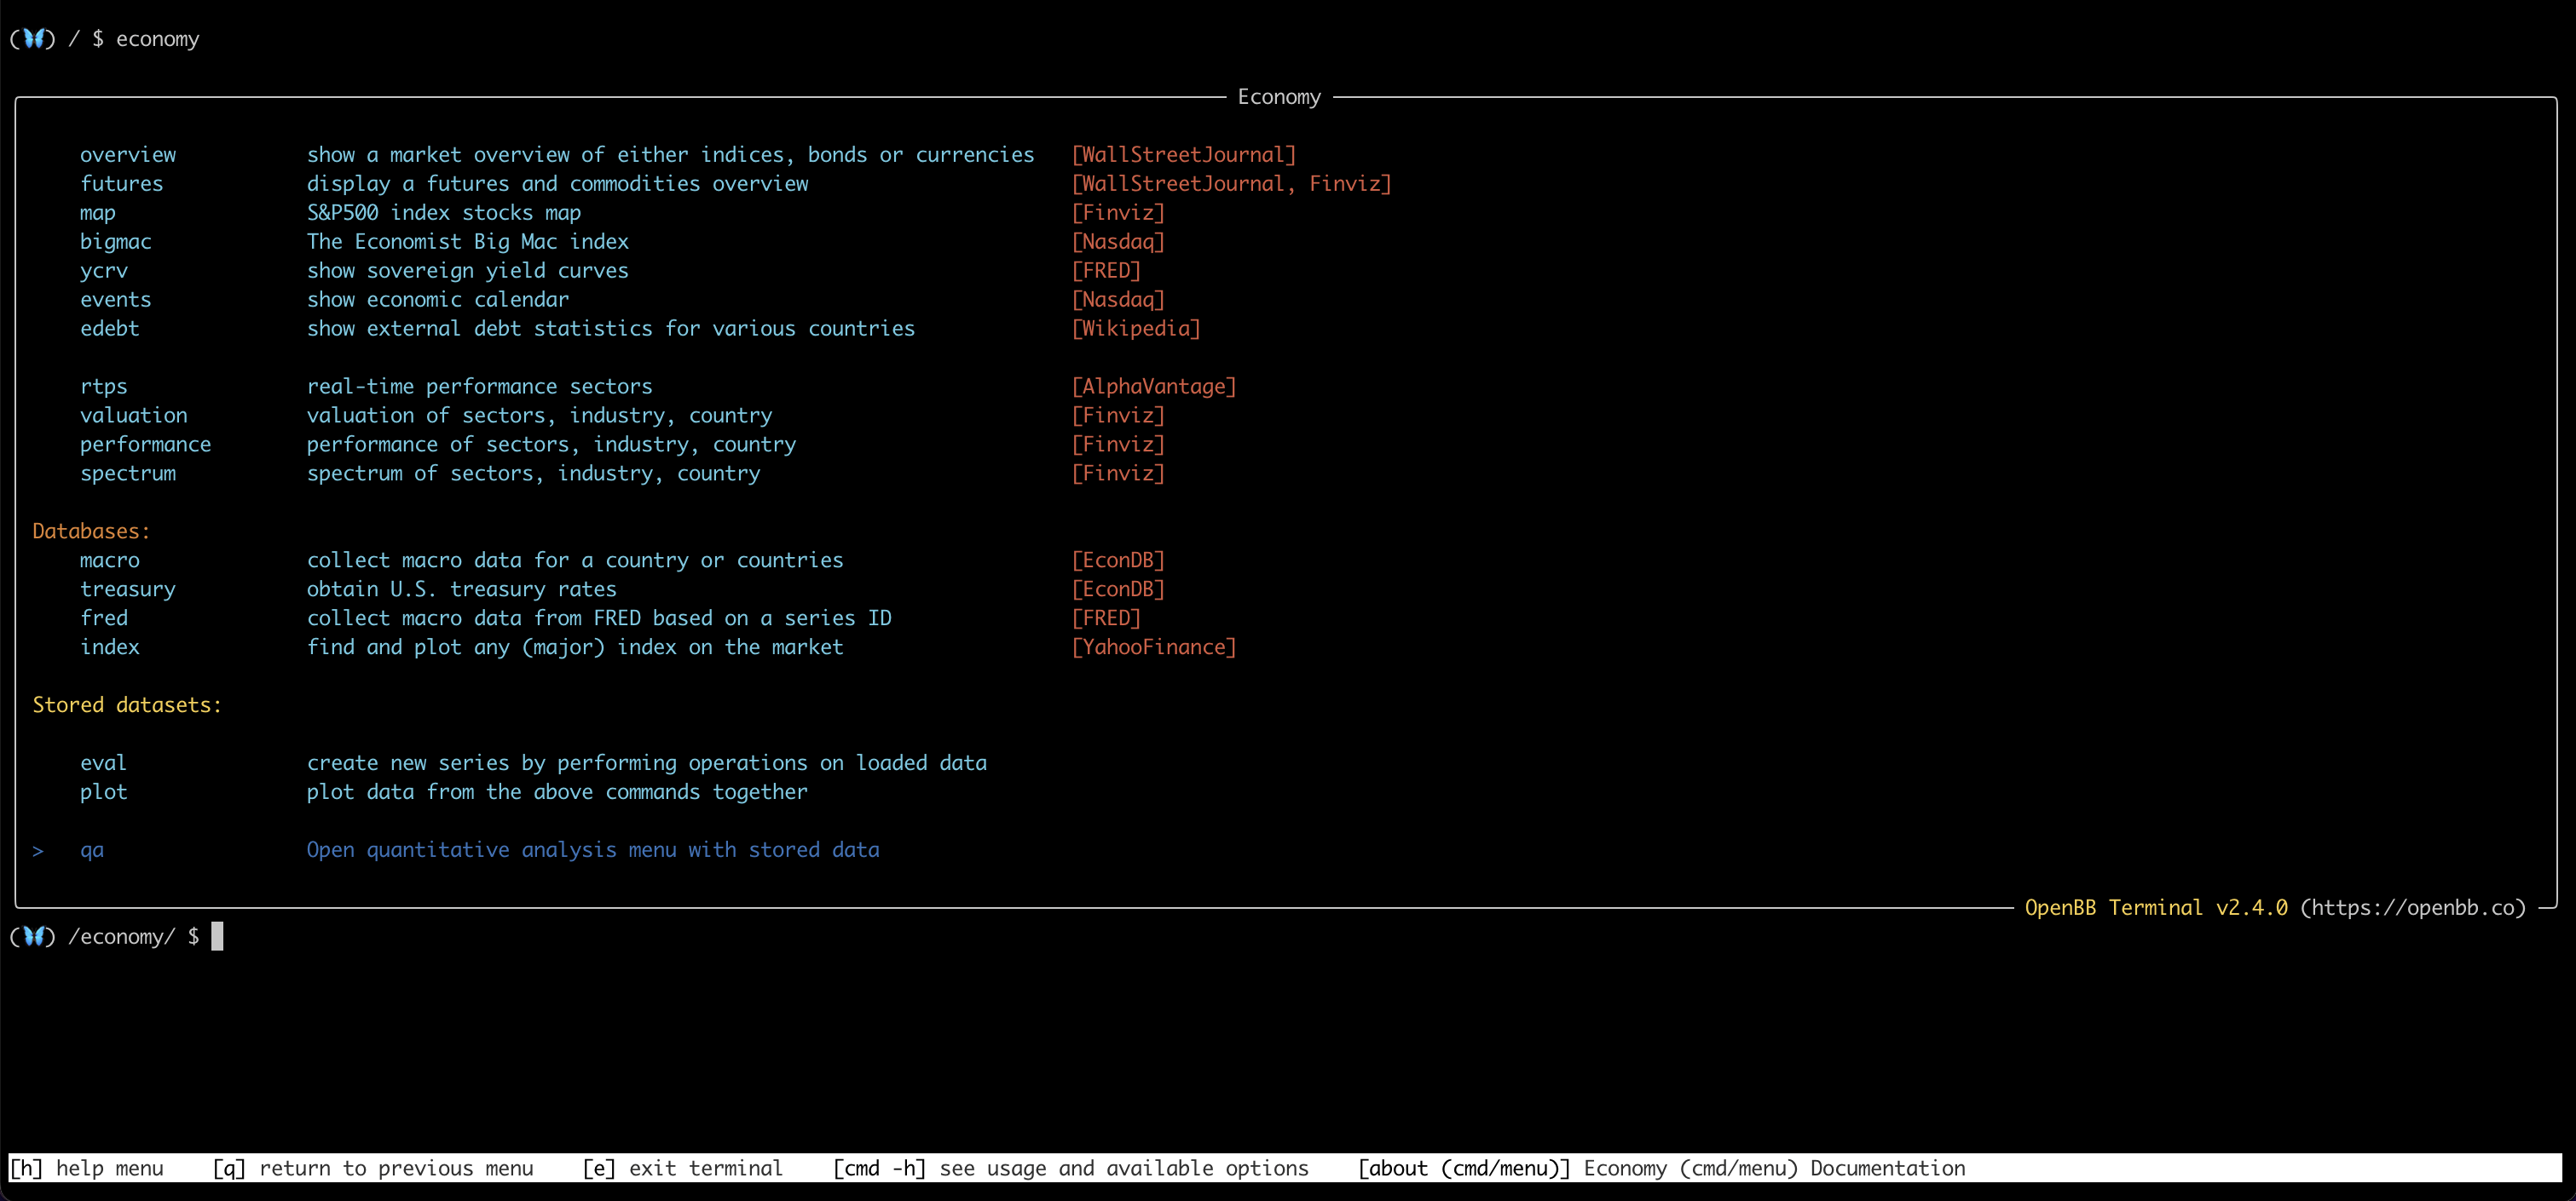Image resolution: width=2576 pixels, height=1201 pixels.
Task: Click the [YahooFinance] source tag
Action: pyautogui.click(x=1154, y=647)
